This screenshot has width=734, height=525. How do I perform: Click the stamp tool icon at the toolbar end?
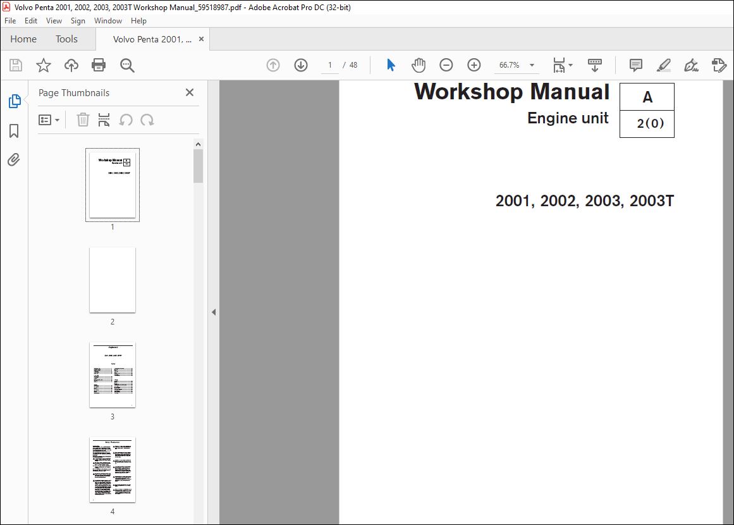tap(719, 65)
